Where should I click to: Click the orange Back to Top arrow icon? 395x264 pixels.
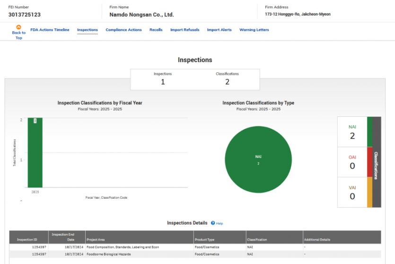coord(18,27)
